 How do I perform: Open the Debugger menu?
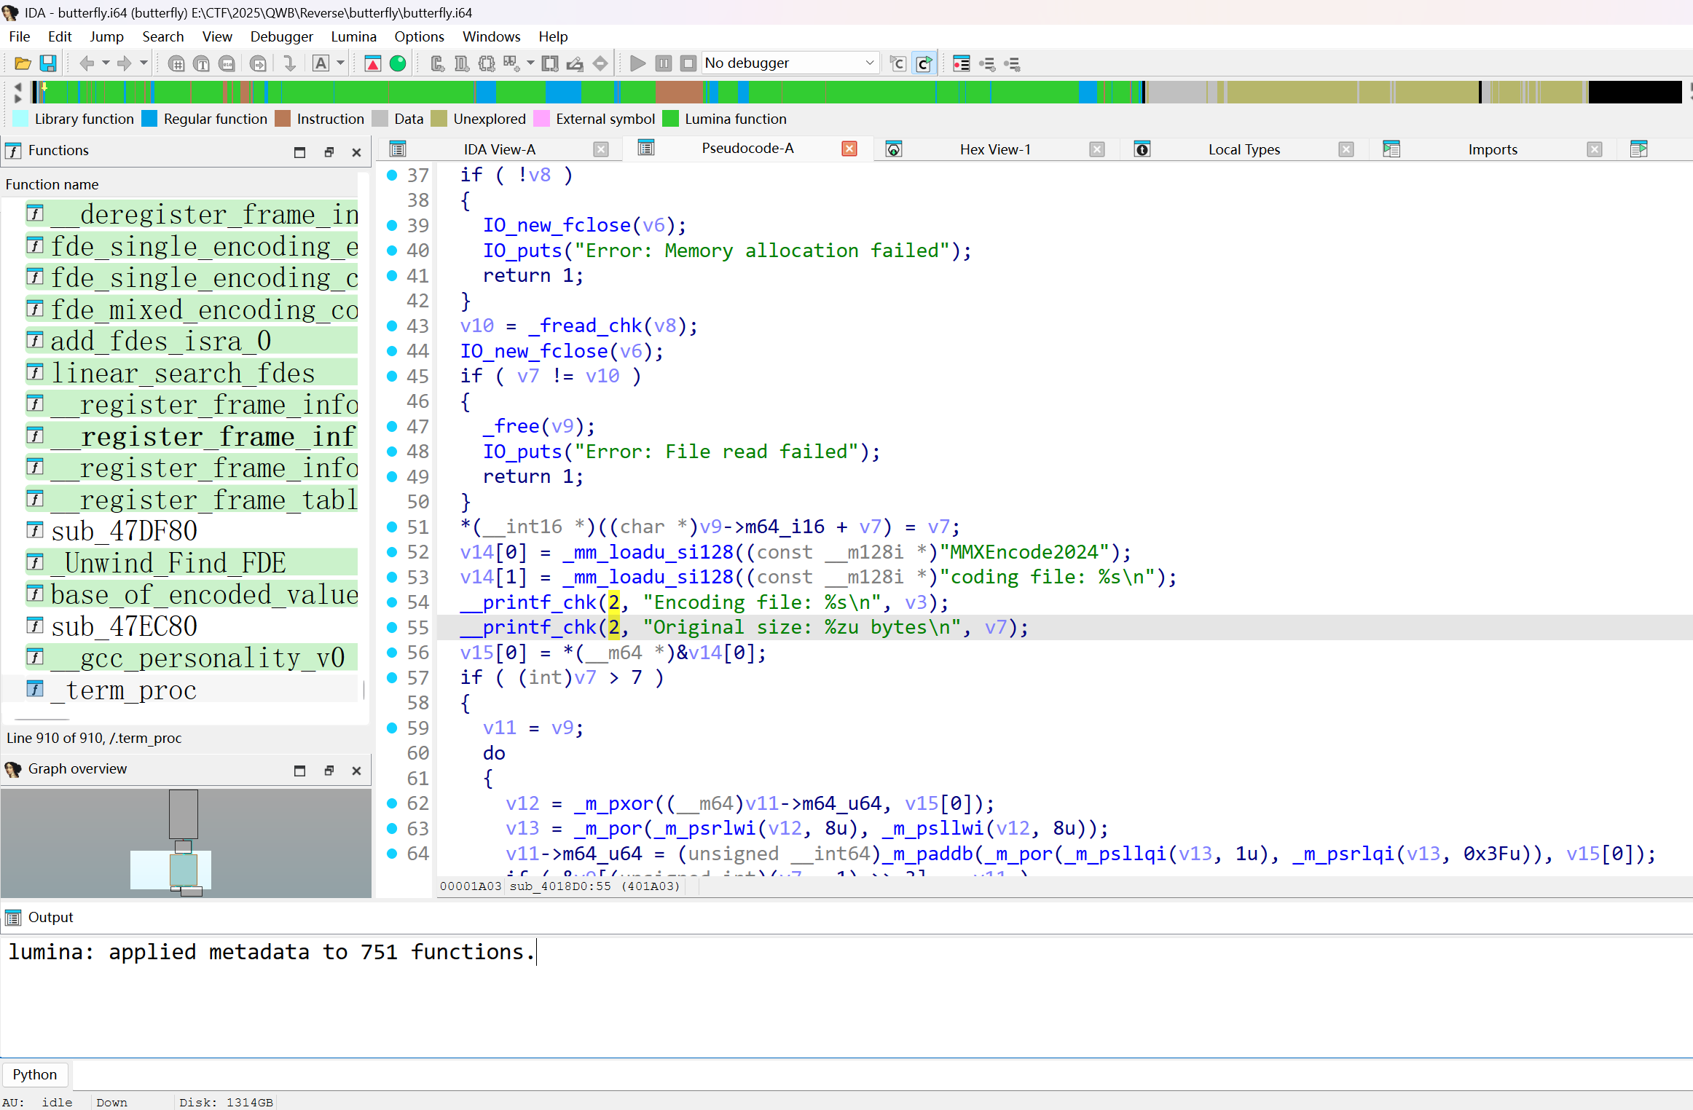(281, 36)
